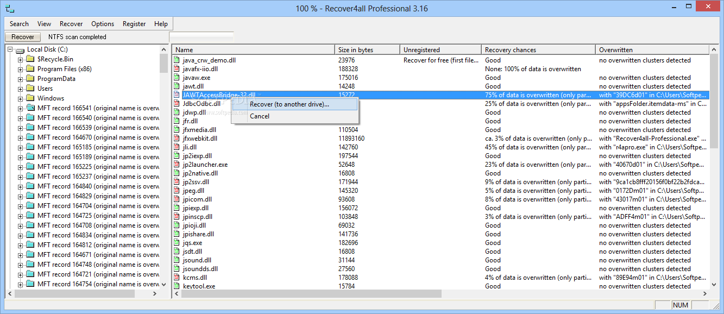Click the kcms.dll file icon
724x314 pixels.
[x=177, y=278]
